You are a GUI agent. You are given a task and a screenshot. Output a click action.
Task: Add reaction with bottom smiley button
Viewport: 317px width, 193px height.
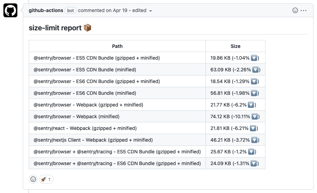33,179
